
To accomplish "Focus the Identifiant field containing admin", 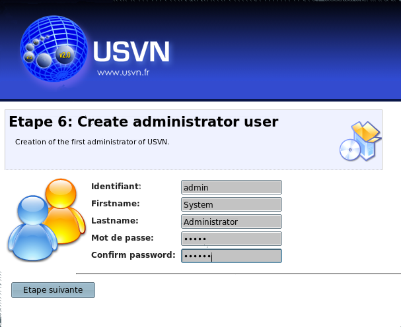I will [x=231, y=187].
